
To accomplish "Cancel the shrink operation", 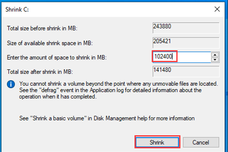I will click(201, 142).
